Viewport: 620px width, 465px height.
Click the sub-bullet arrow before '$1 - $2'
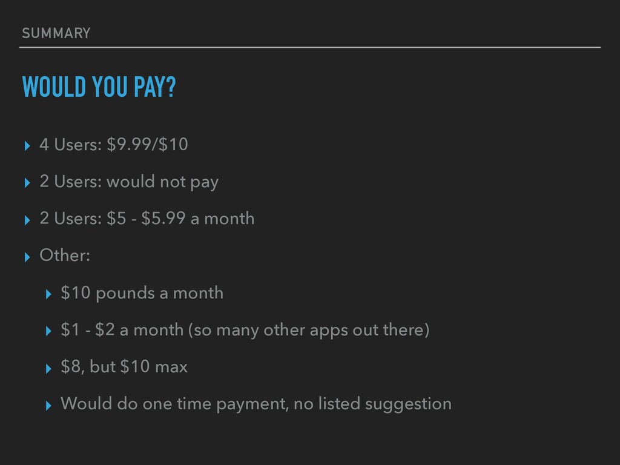tap(48, 331)
